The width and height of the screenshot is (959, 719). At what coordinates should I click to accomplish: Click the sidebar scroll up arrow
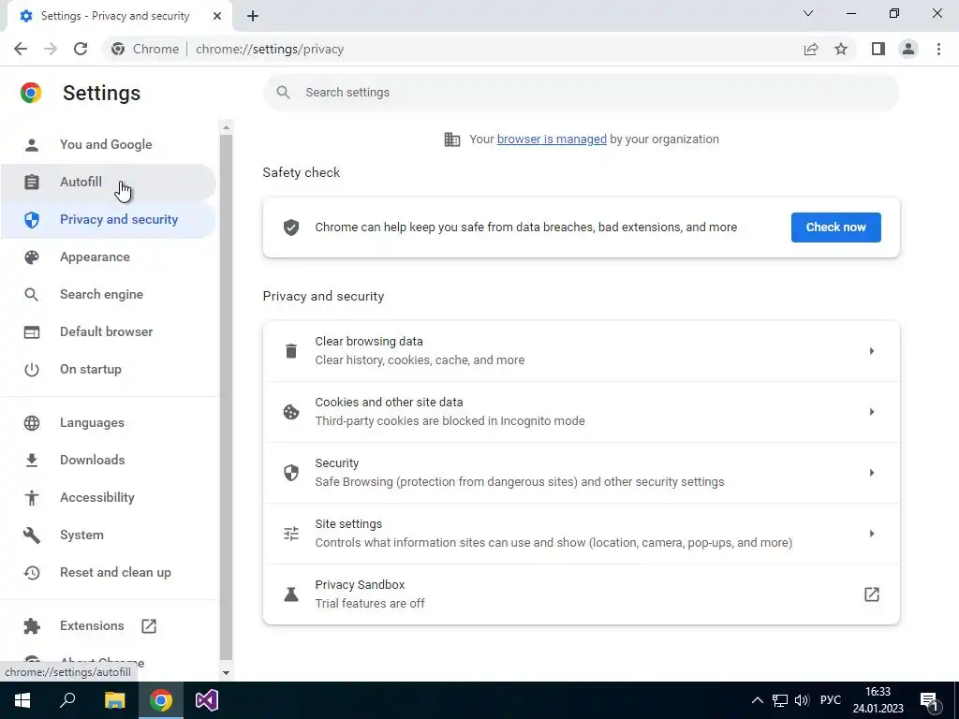(227, 127)
